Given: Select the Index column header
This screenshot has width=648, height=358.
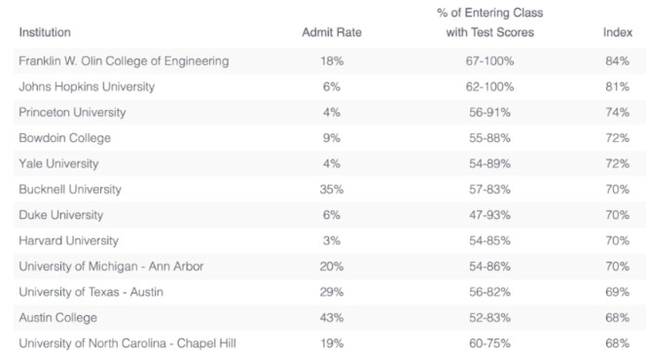Looking at the screenshot, I should pyautogui.click(x=618, y=32).
